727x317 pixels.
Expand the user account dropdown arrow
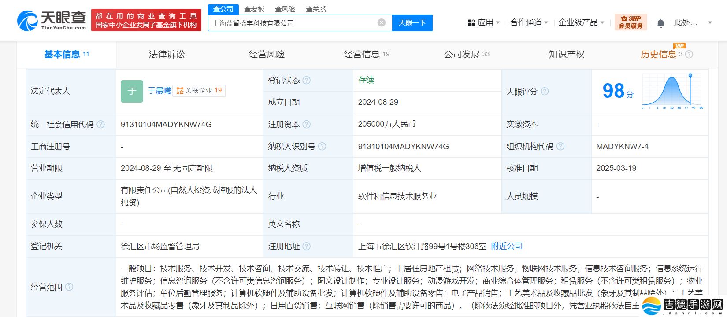(710, 23)
